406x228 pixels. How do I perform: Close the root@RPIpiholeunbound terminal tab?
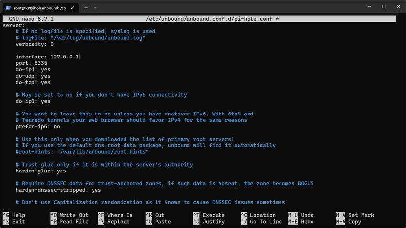[72, 8]
